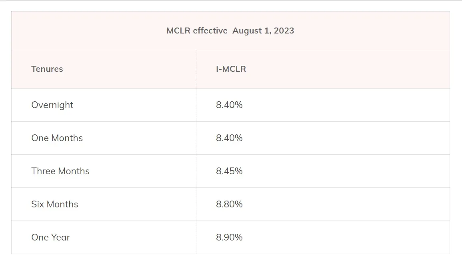Click the word "Year" in the last row
The width and height of the screenshot is (462, 266).
(60, 237)
